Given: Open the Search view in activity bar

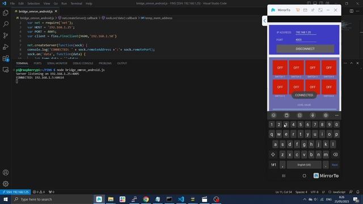Looking at the screenshot, I should tap(6, 24).
